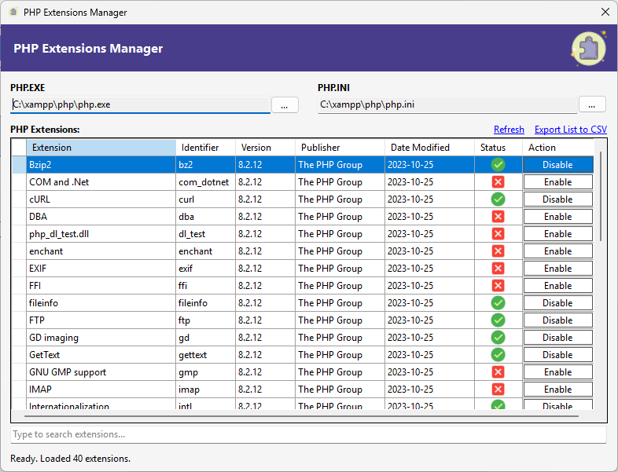
Task: Click Export List to CSV link
Action: [x=570, y=130]
